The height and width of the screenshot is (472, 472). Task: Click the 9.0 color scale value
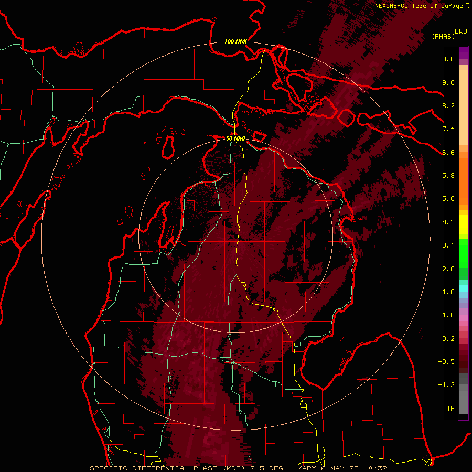[448, 82]
